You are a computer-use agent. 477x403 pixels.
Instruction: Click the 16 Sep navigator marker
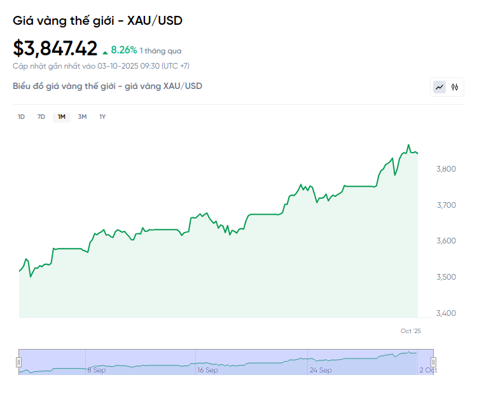(207, 370)
